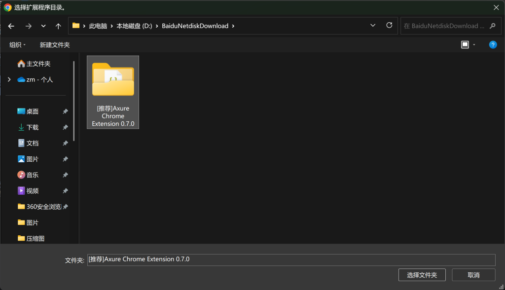Open the Help question mark icon
The height and width of the screenshot is (290, 505).
pyautogui.click(x=492, y=45)
